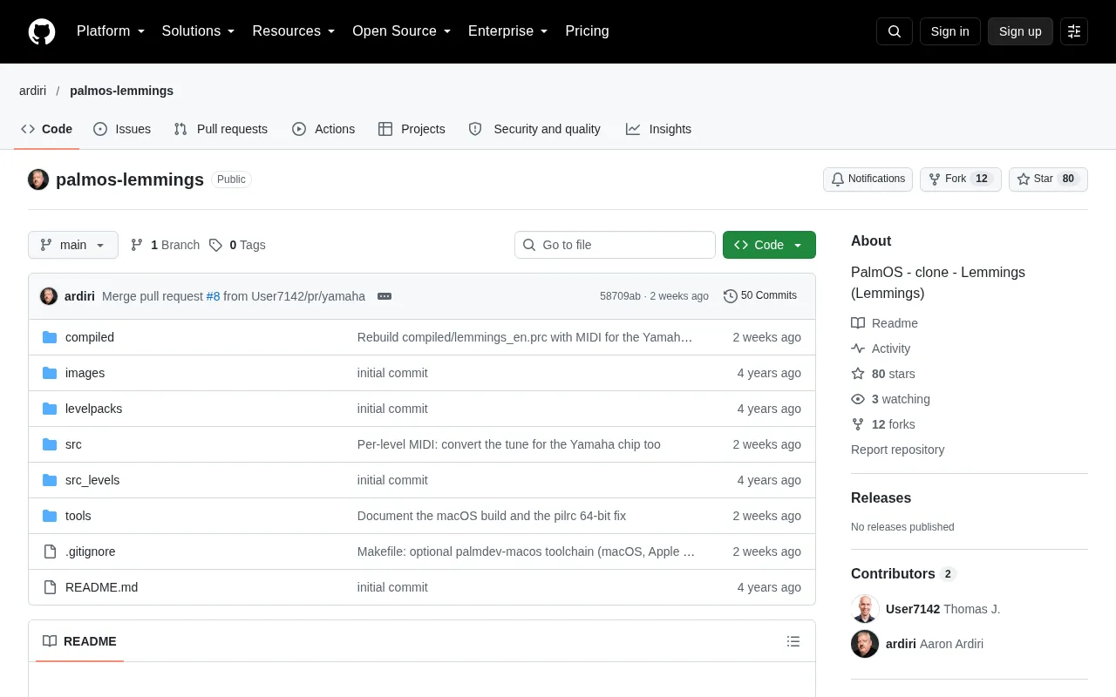Click the ardiri contributor avatar in sidebar
This screenshot has height=697, width=1116.
tap(865, 644)
